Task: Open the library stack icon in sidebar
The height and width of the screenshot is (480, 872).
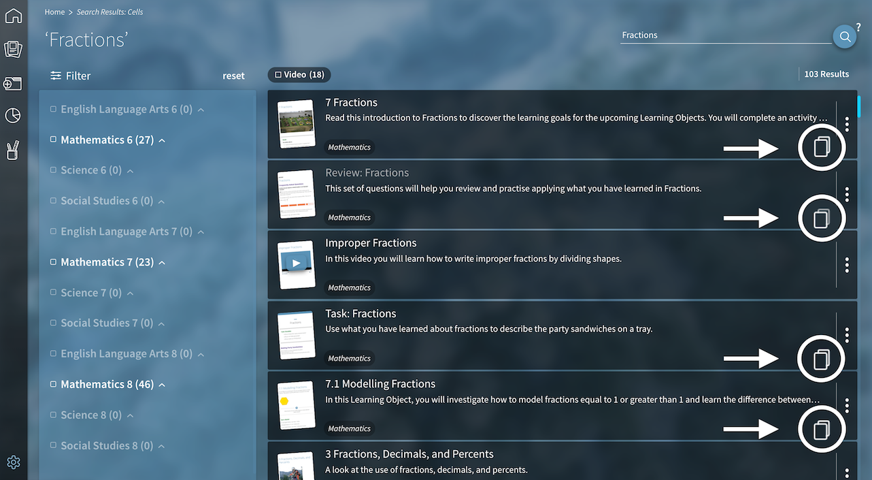Action: coord(13,49)
